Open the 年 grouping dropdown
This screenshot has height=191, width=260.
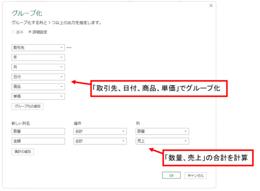click(x=38, y=57)
